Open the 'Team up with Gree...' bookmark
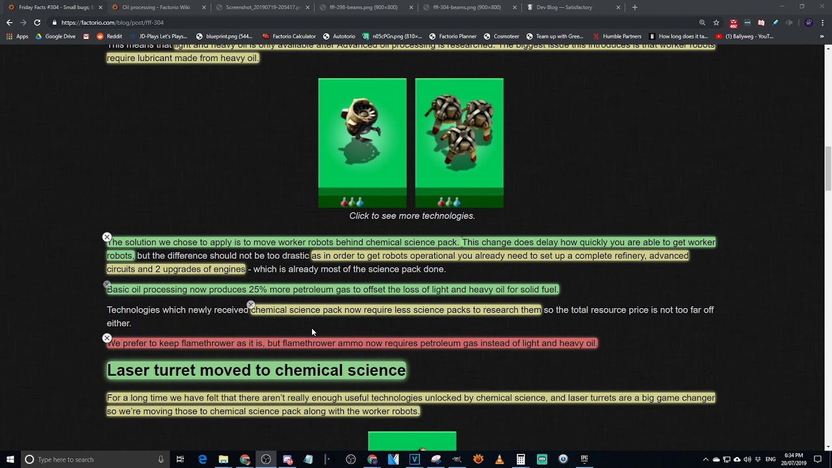The height and width of the screenshot is (468, 832). pos(556,36)
